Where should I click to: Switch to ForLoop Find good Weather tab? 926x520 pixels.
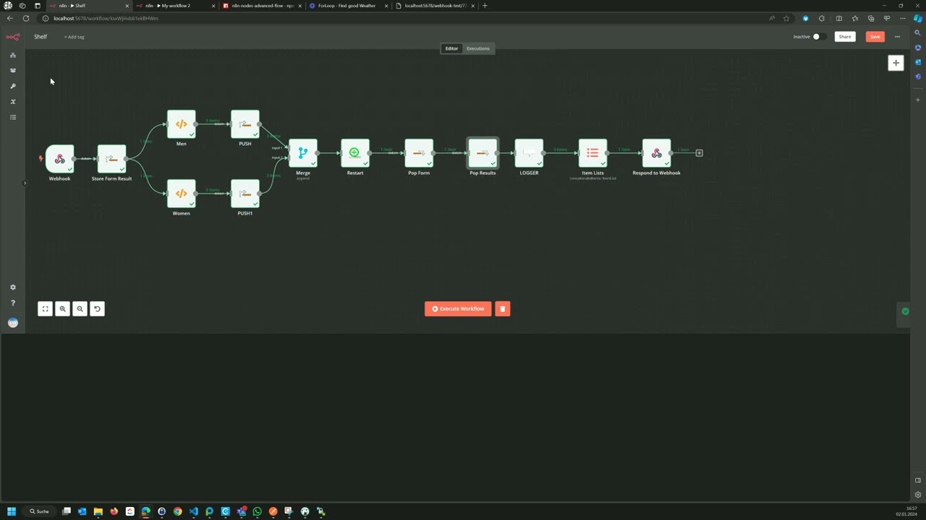(348, 6)
